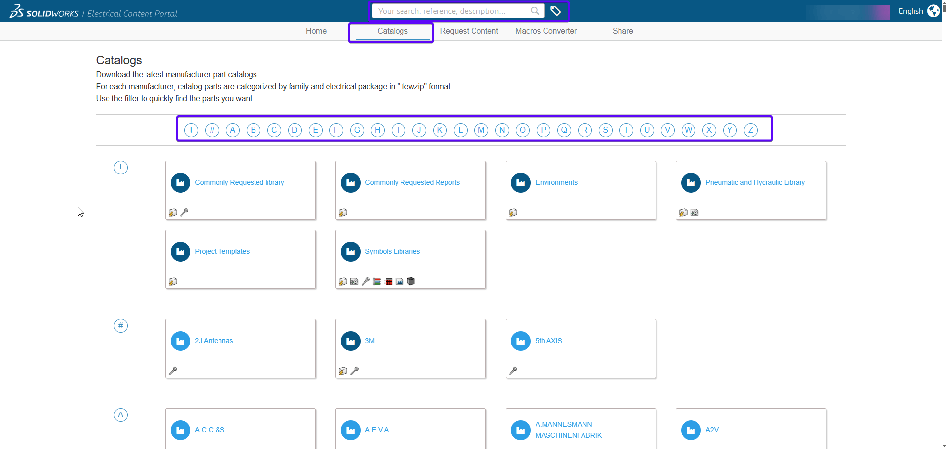Open the A.E.V.A. catalog link
Screen dimensions: 947x449
point(378,430)
